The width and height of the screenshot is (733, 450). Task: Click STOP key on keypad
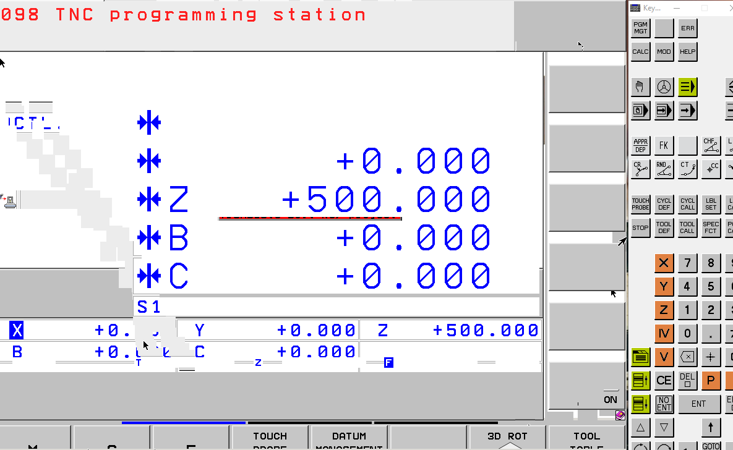(640, 228)
